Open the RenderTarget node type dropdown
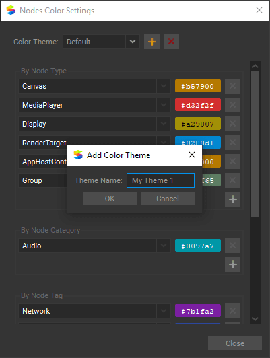Viewport: 270px width, 358px height. click(164, 141)
